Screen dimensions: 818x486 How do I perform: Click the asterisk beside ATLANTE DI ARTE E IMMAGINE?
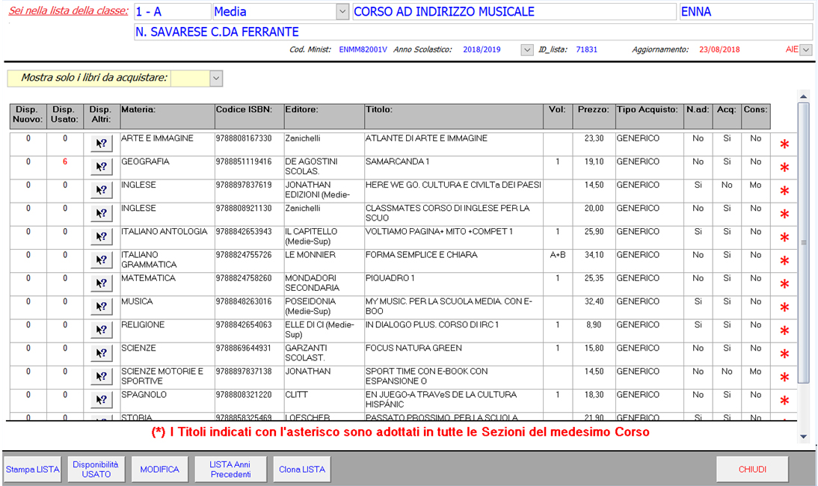784,144
